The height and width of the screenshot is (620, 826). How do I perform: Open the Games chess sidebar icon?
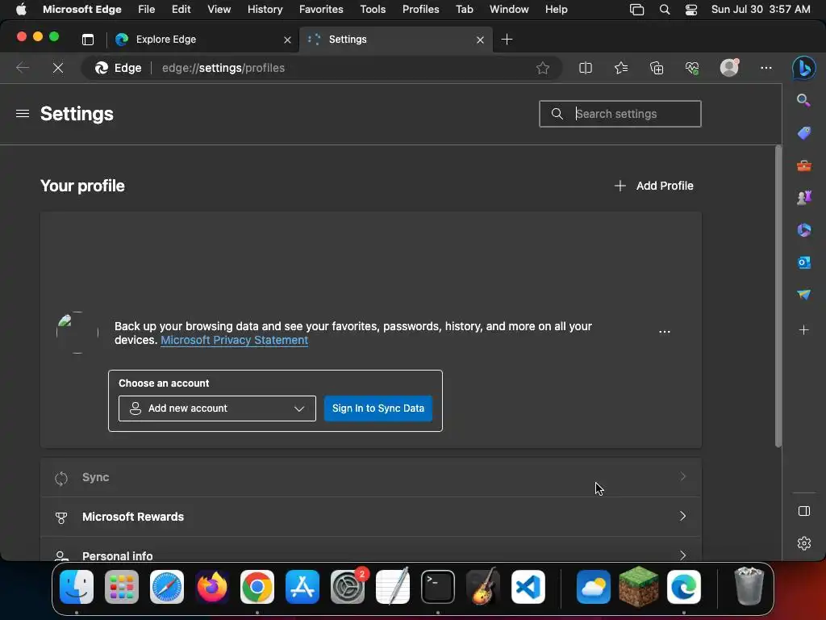803,198
